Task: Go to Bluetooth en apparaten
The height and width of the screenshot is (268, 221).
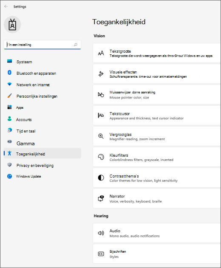Action: 42,73
